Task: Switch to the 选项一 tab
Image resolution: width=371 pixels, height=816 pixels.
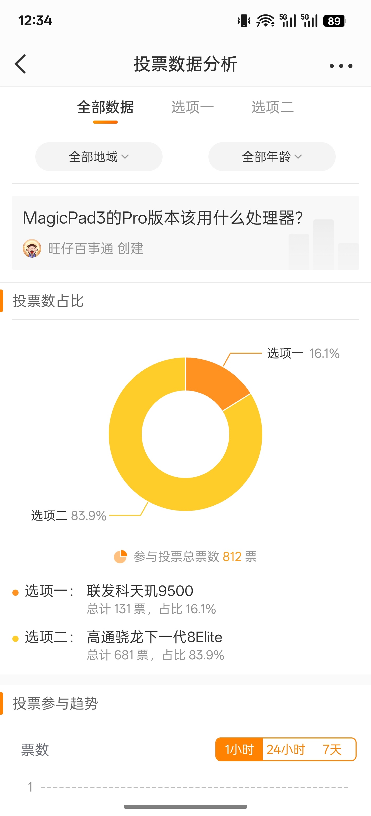Action: click(x=192, y=107)
